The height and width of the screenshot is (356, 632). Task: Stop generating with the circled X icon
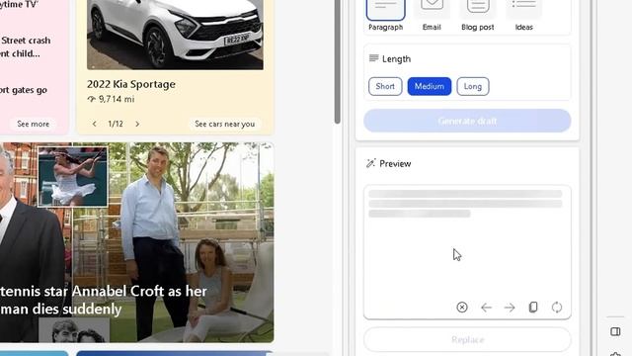(462, 308)
